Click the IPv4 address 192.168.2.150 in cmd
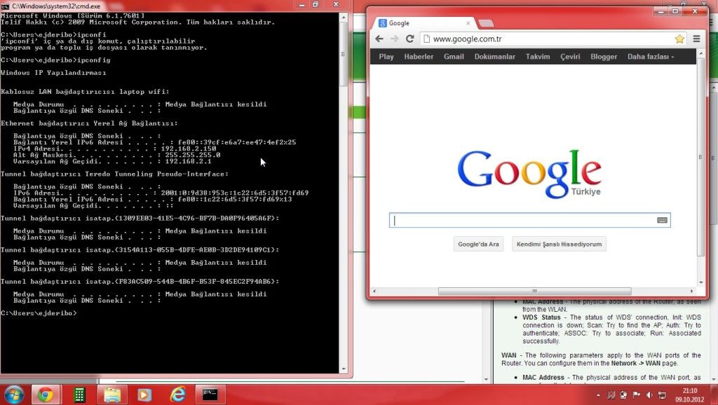The image size is (718, 405). pyautogui.click(x=188, y=149)
